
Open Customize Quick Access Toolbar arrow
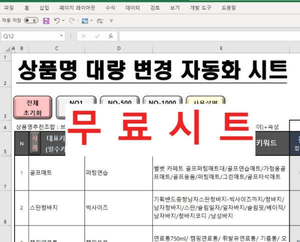(111, 20)
